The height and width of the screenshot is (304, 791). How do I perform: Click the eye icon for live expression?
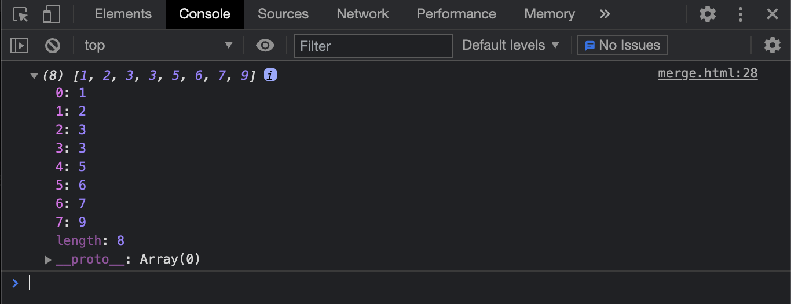tap(265, 45)
